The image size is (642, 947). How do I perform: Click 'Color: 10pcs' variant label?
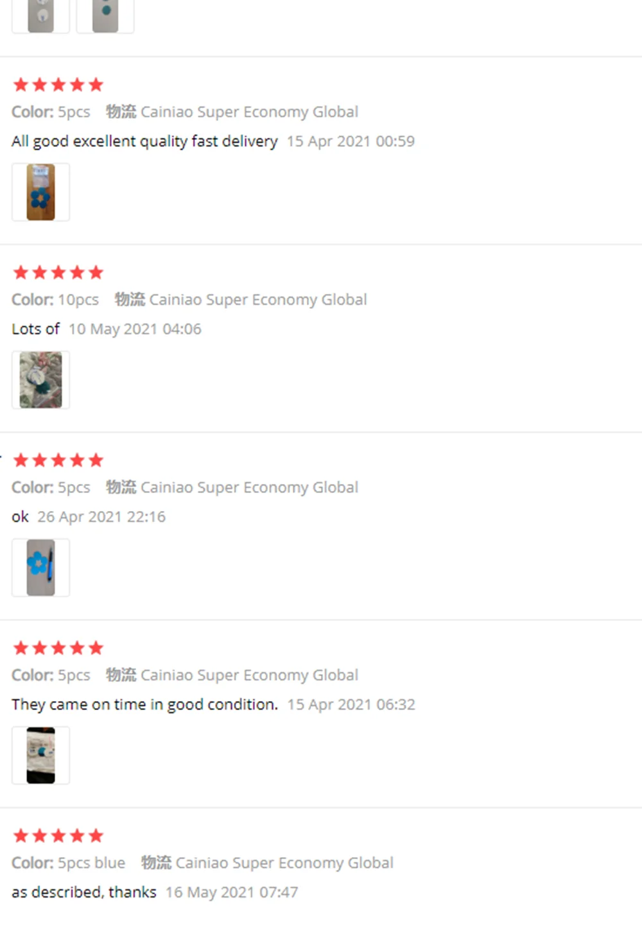(55, 299)
